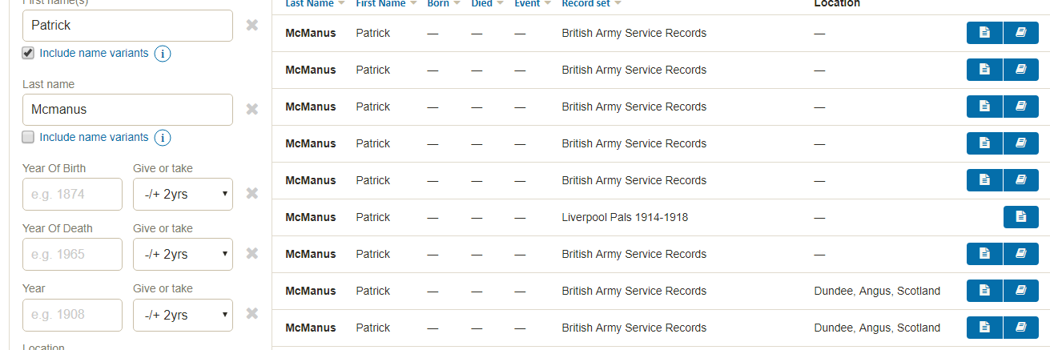Clear the last name Mcmanus field
The height and width of the screenshot is (350, 1050).
[x=251, y=110]
